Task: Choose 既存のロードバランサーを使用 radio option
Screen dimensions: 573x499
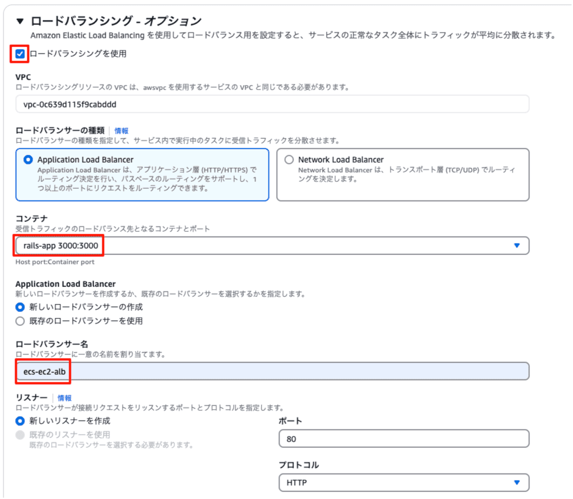Action: pyautogui.click(x=20, y=321)
